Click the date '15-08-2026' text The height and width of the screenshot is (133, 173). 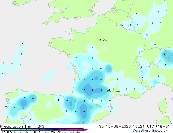tap(118, 126)
